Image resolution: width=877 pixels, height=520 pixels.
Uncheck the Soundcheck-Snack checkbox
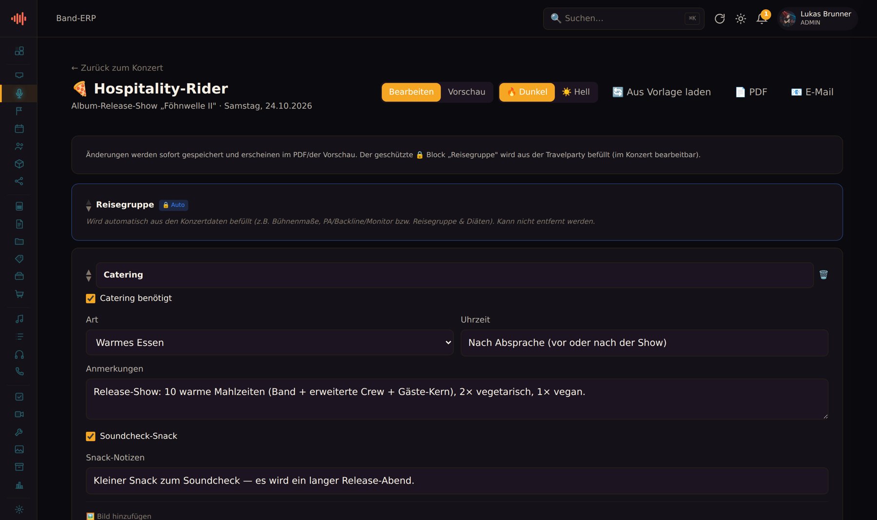(x=91, y=436)
